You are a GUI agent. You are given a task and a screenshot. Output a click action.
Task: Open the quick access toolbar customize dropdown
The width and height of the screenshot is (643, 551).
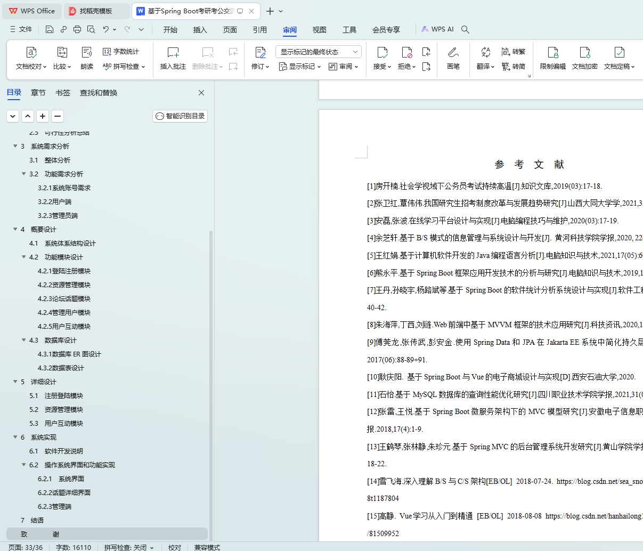pos(141,29)
